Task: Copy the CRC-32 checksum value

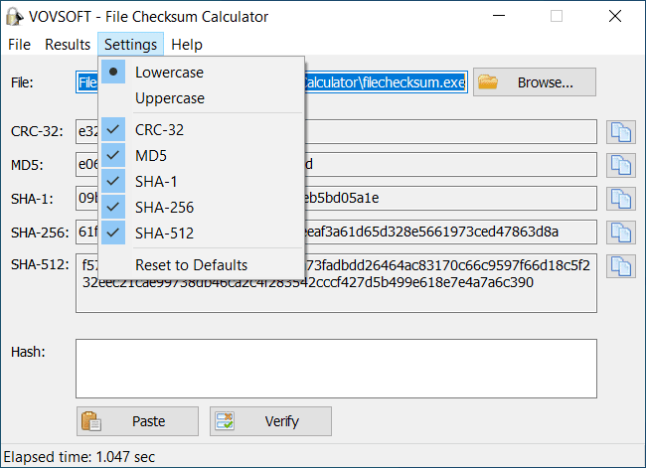Action: (x=621, y=132)
